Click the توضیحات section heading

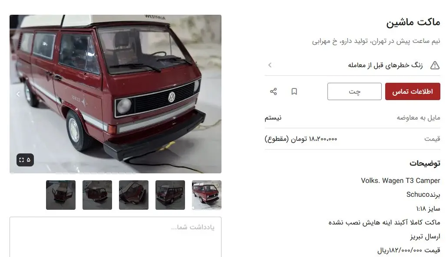coord(425,163)
